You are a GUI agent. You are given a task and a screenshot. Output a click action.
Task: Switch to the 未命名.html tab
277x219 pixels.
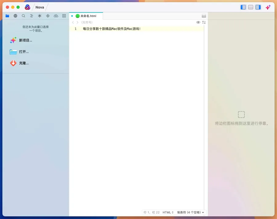point(88,16)
